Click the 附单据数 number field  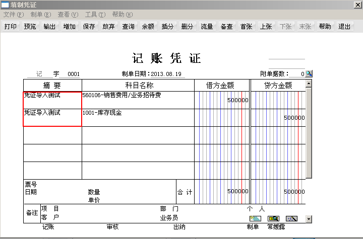(x=297, y=74)
